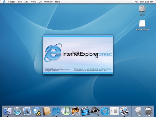Launch iTunes from the Dock
156x117 pixels.
pos(66,111)
